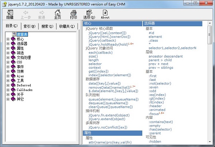Click the book icon next to 属性
The image size is (215, 147).
pos(13,48)
